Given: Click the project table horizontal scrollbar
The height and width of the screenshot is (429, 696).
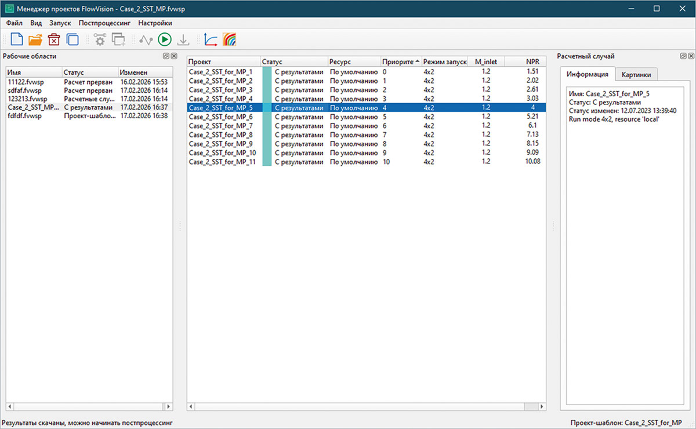Looking at the screenshot, I should pyautogui.click(x=366, y=407).
